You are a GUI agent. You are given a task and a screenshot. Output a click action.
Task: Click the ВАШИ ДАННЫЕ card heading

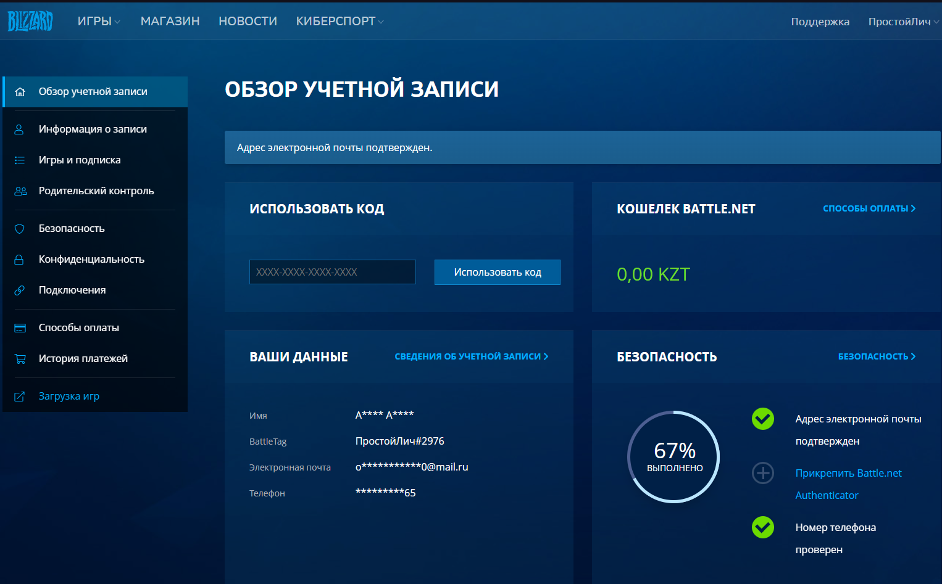tap(299, 357)
